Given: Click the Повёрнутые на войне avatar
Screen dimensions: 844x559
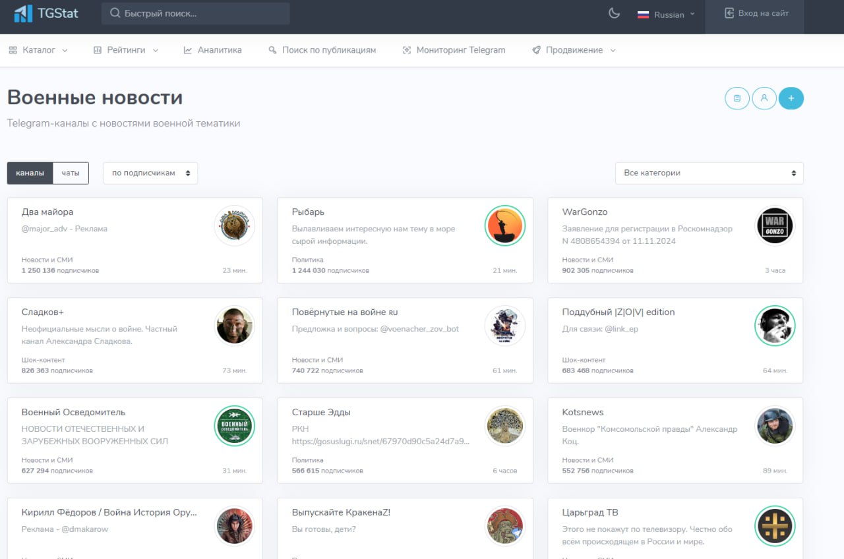Looking at the screenshot, I should tap(505, 326).
